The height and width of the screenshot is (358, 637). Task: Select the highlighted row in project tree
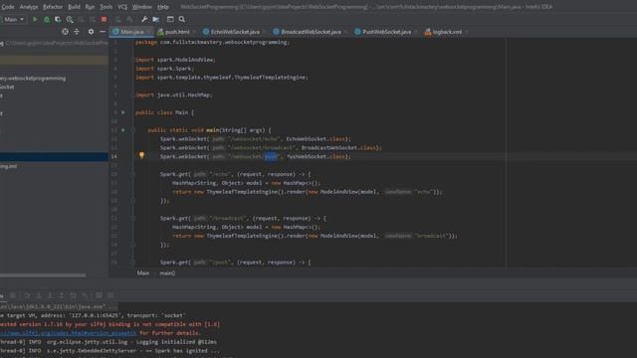pos(54,157)
